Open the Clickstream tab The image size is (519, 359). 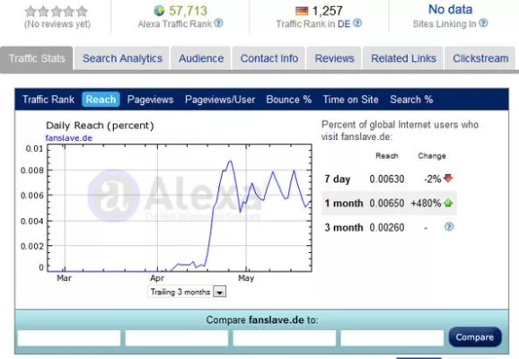[480, 58]
